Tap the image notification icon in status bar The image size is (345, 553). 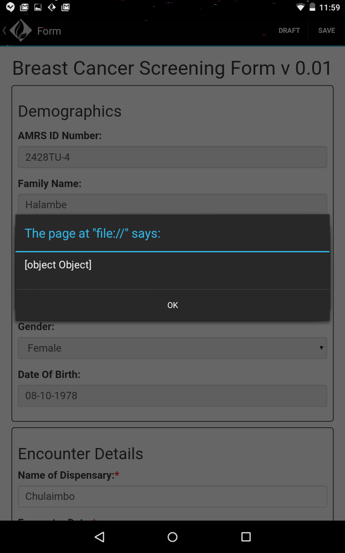pyautogui.click(x=38, y=7)
